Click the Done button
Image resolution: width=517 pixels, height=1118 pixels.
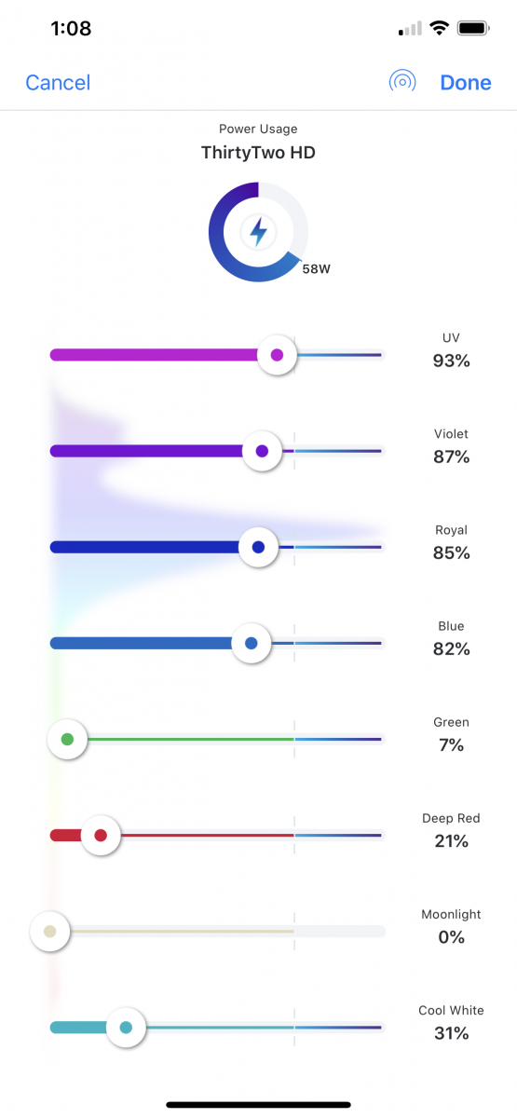(466, 83)
